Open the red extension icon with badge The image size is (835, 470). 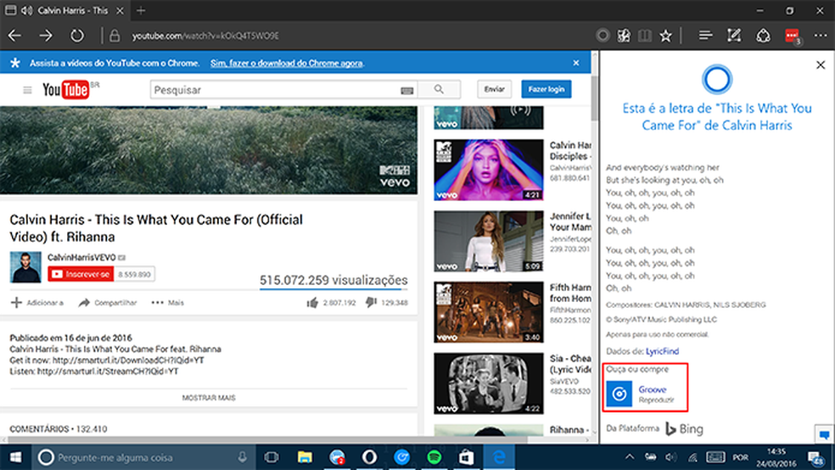[x=793, y=36]
